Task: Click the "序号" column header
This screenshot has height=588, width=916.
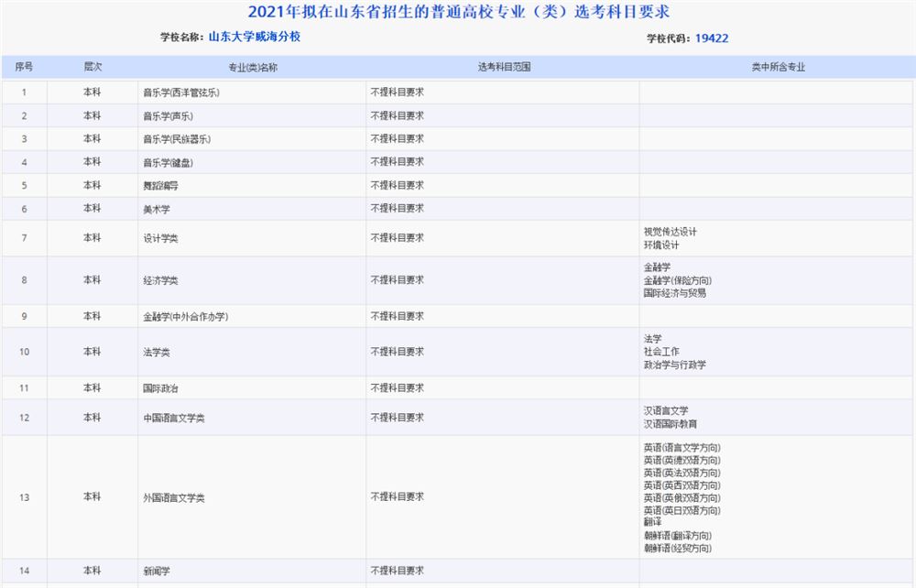Action: pos(24,67)
